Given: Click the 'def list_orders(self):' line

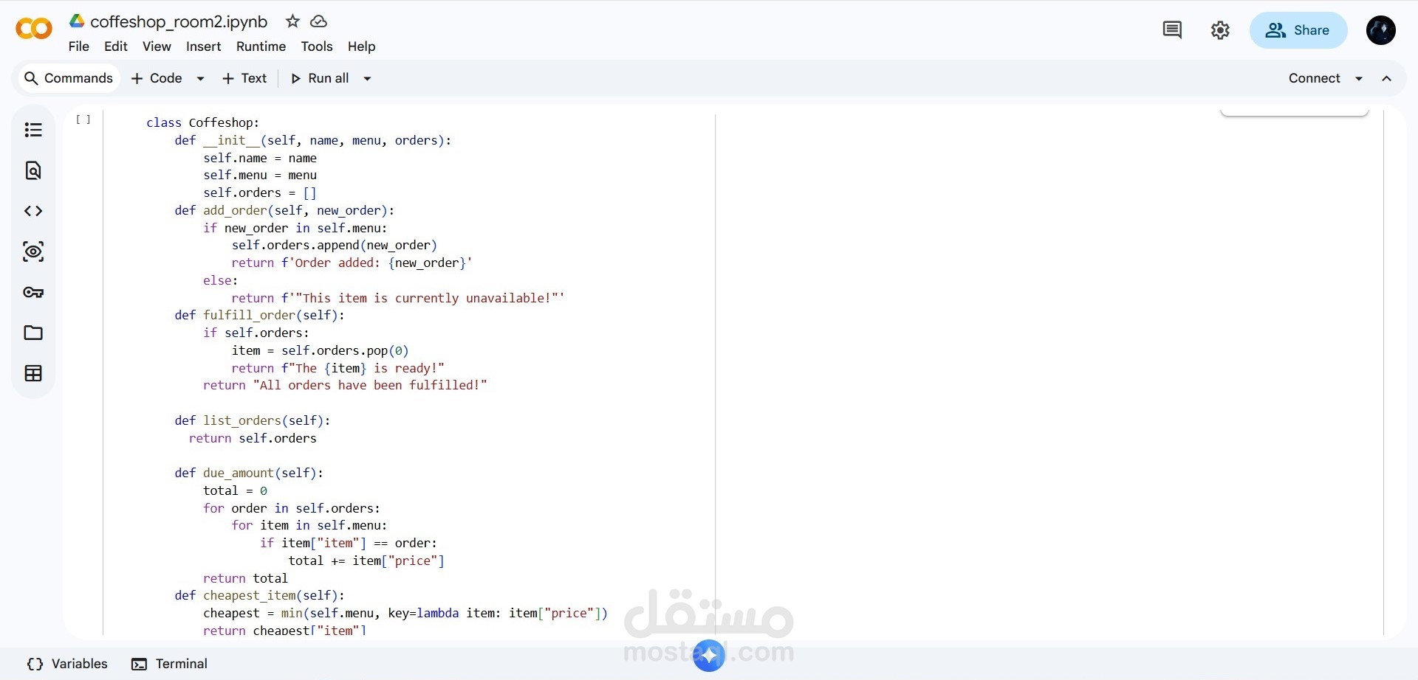Looking at the screenshot, I should pyautogui.click(x=253, y=420).
